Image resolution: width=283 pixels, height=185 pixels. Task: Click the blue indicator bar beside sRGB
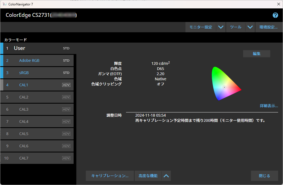click(x=2, y=73)
